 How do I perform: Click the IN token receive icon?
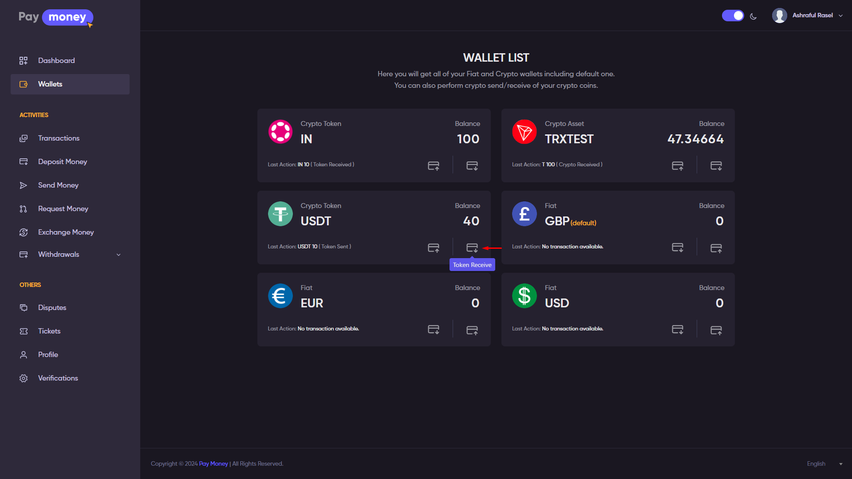(472, 165)
